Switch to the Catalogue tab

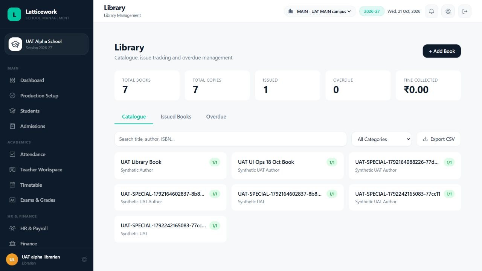[134, 117]
